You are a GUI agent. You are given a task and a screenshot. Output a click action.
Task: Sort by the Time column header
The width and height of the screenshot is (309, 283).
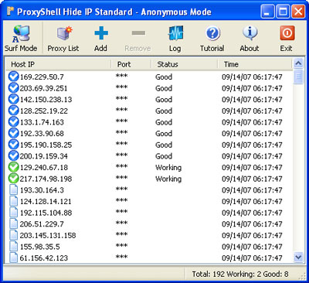(x=255, y=64)
